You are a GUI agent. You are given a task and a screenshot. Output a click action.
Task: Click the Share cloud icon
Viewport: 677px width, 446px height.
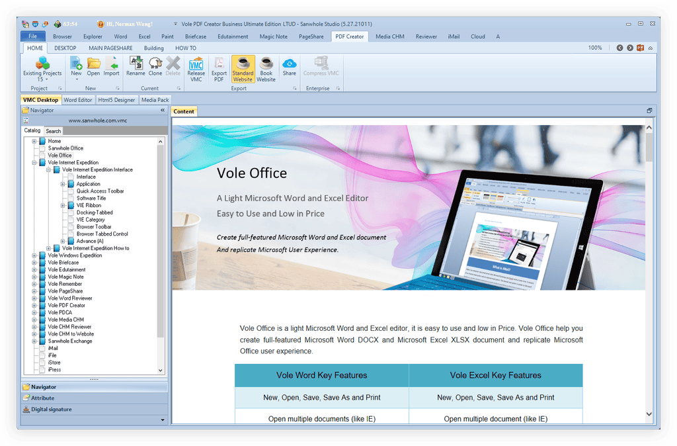(290, 63)
